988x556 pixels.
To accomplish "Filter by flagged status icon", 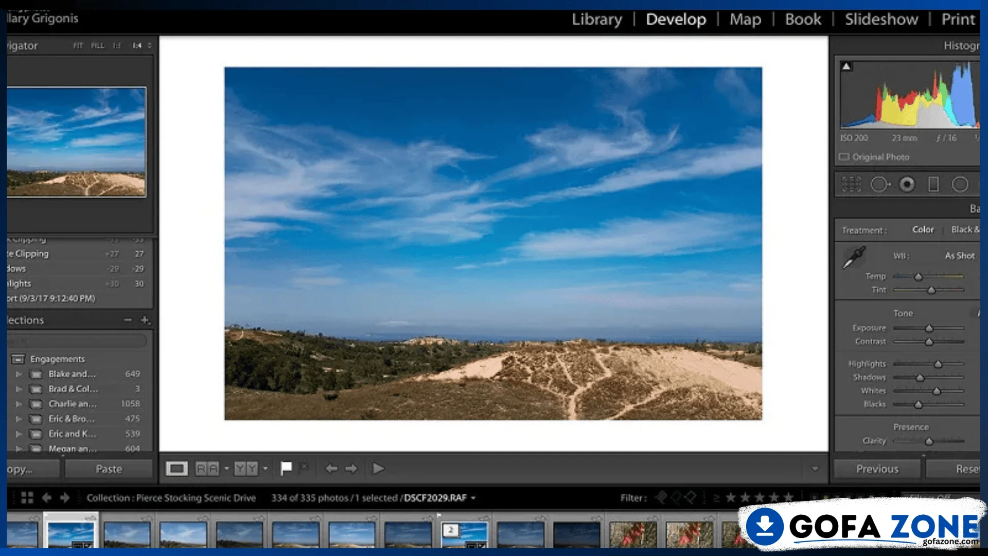I will 661,497.
